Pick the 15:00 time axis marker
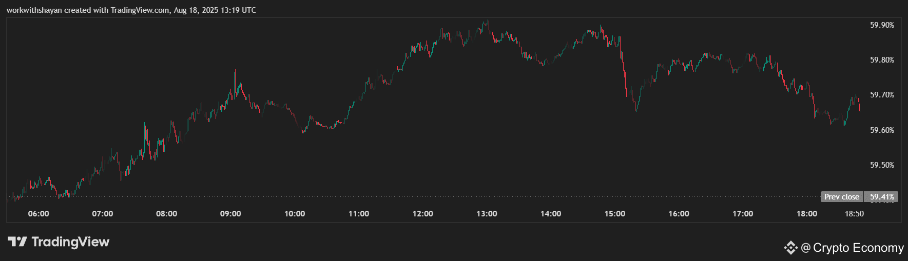Screen dimensions: 908x261 tap(615, 214)
